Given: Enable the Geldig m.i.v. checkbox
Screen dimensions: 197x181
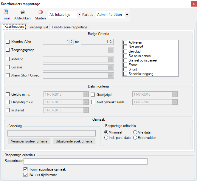Looking at the screenshot, I should 8,94.
